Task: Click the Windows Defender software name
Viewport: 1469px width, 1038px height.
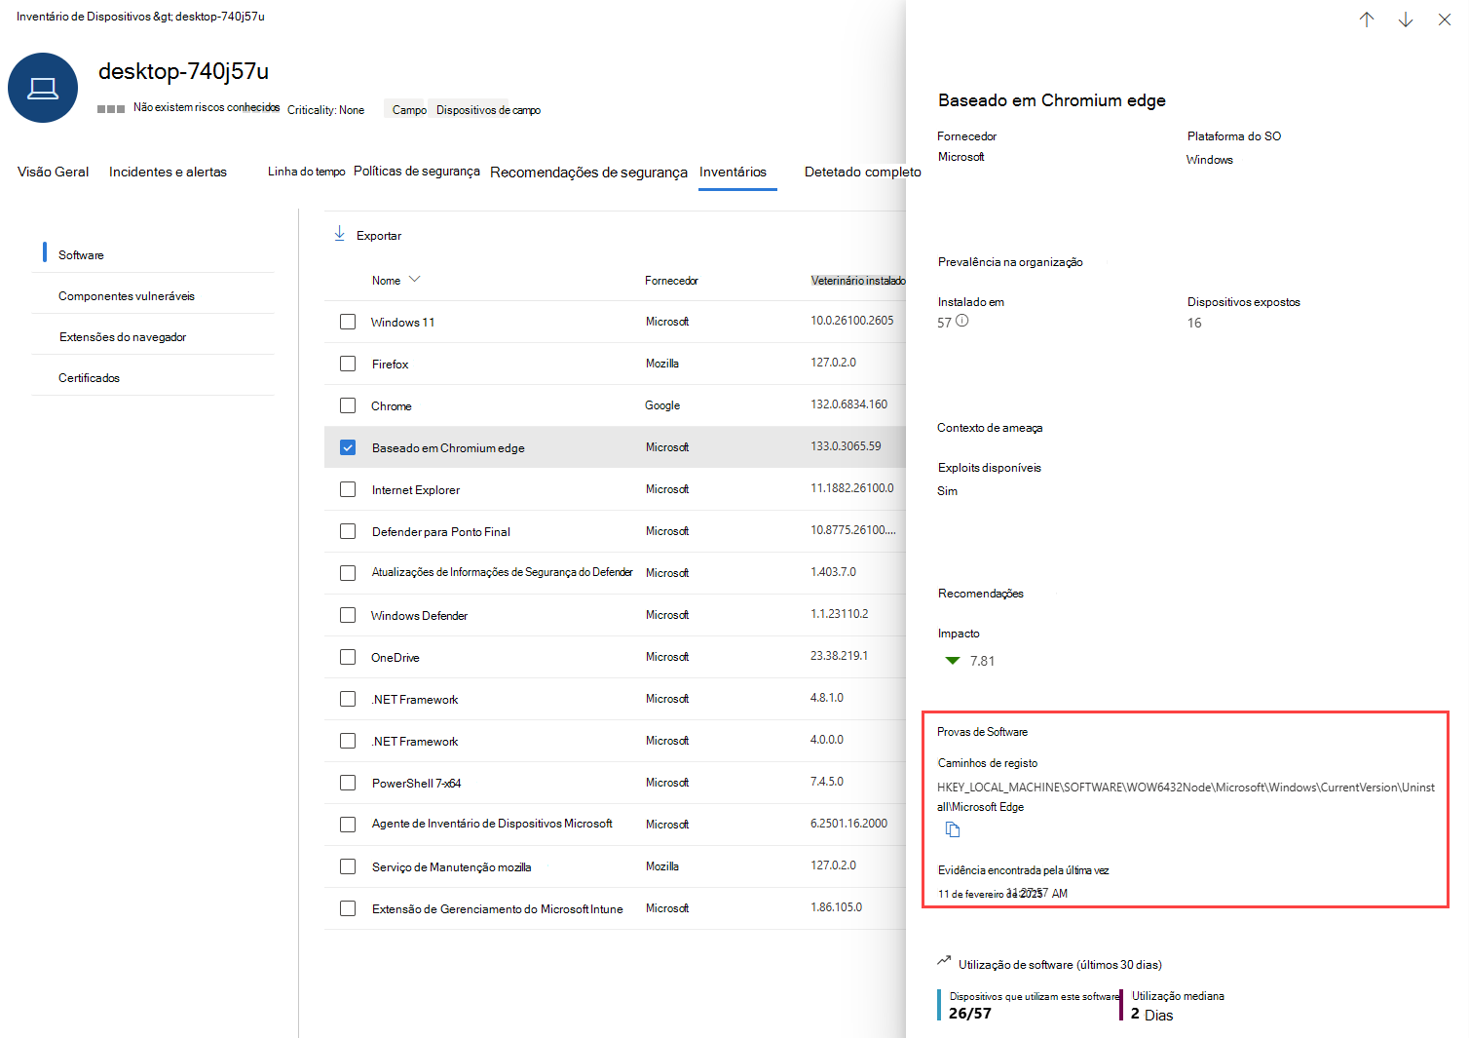Action: tap(420, 616)
